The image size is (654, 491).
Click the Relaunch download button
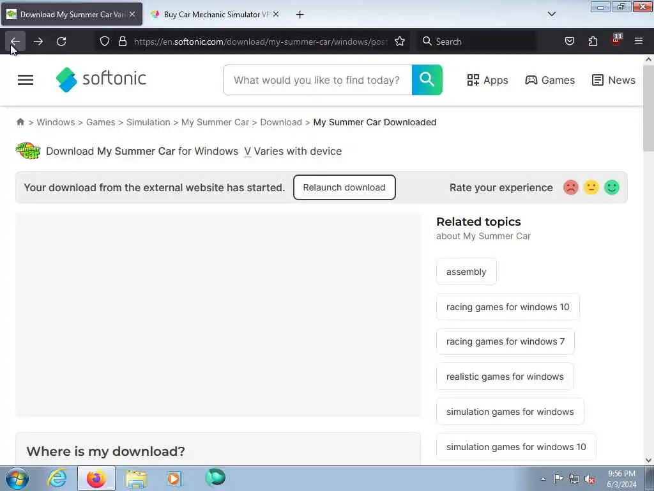click(344, 187)
